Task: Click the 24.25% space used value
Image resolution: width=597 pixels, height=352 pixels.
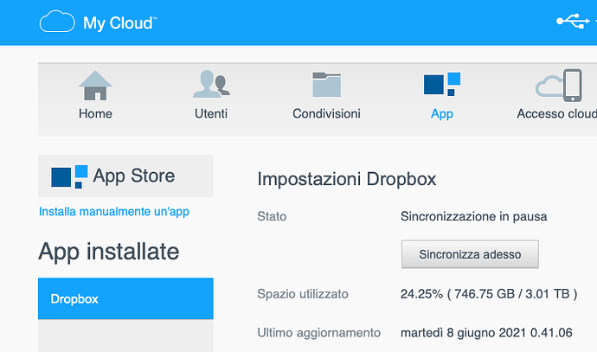Action: pos(489,294)
